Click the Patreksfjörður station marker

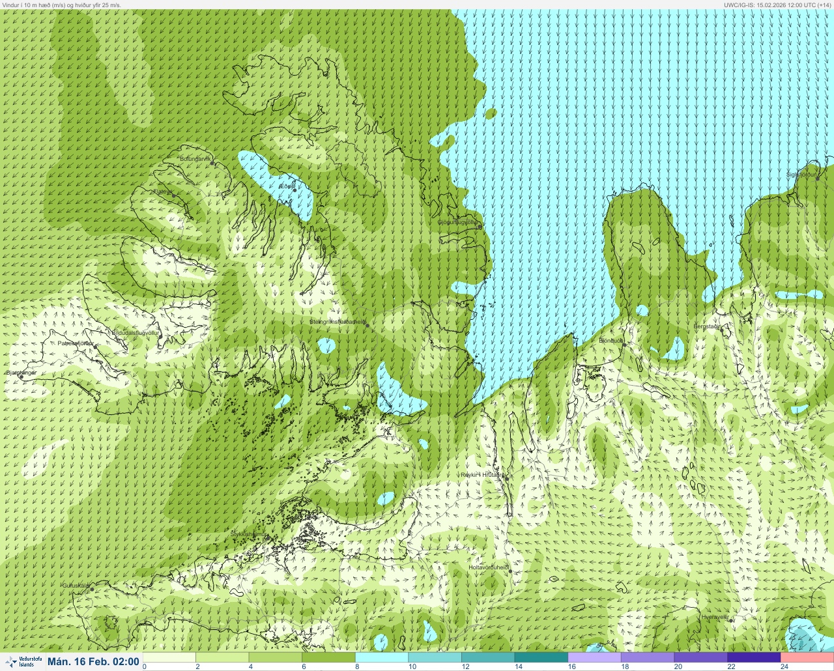95,346
